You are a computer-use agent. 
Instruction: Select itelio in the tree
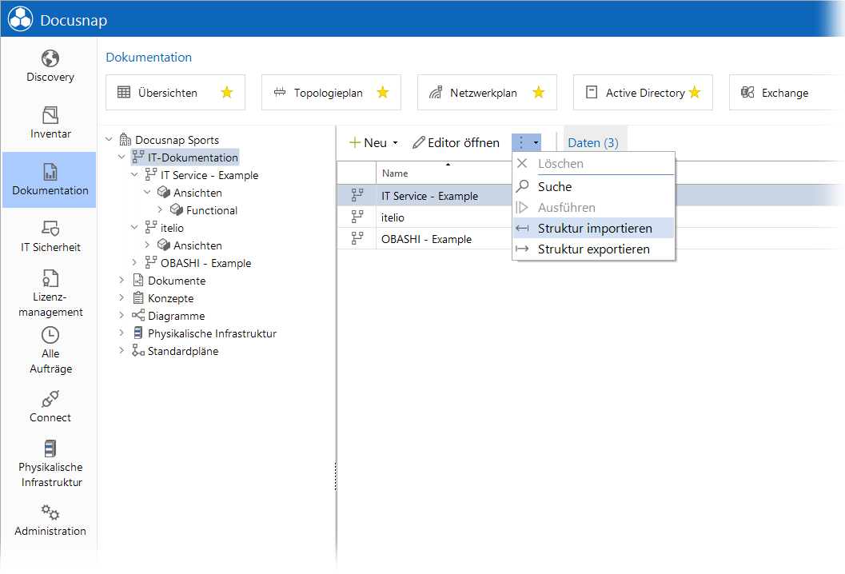(172, 228)
